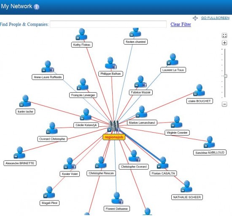This screenshot has height=216, width=232.
Task: Select Alexandre BRINETTE's person icon
Action: click(19, 153)
